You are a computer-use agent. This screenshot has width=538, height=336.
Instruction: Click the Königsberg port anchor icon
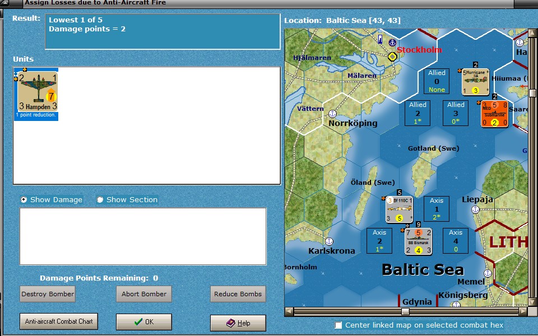click(x=456, y=305)
